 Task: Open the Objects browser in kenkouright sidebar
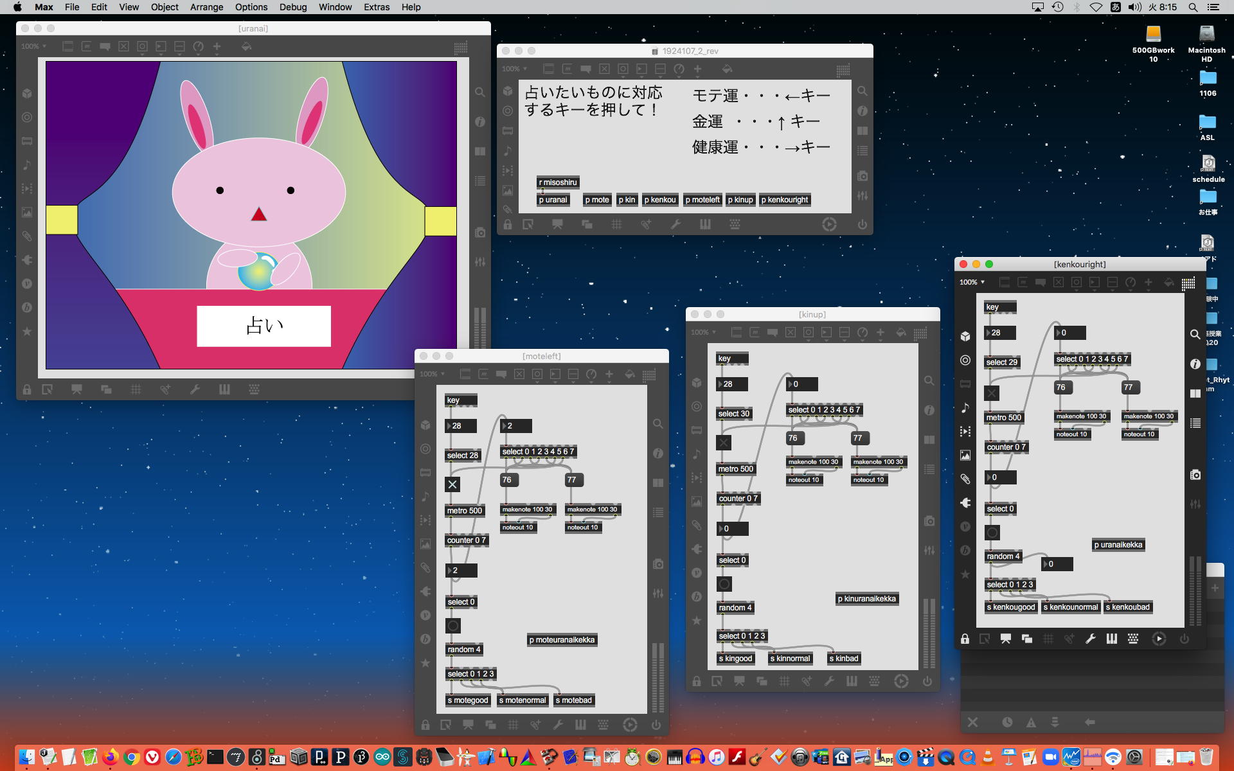tap(965, 336)
